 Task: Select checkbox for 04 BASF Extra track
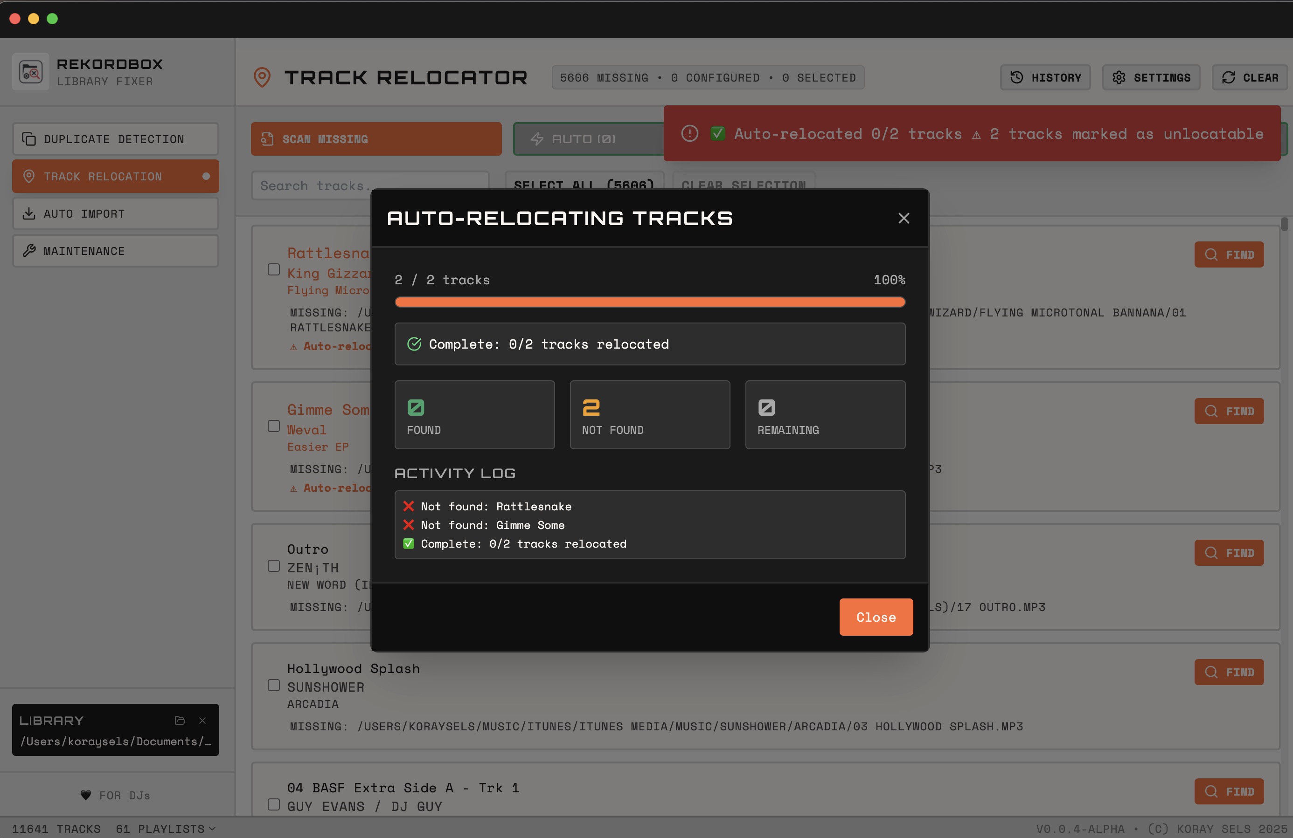click(x=274, y=804)
